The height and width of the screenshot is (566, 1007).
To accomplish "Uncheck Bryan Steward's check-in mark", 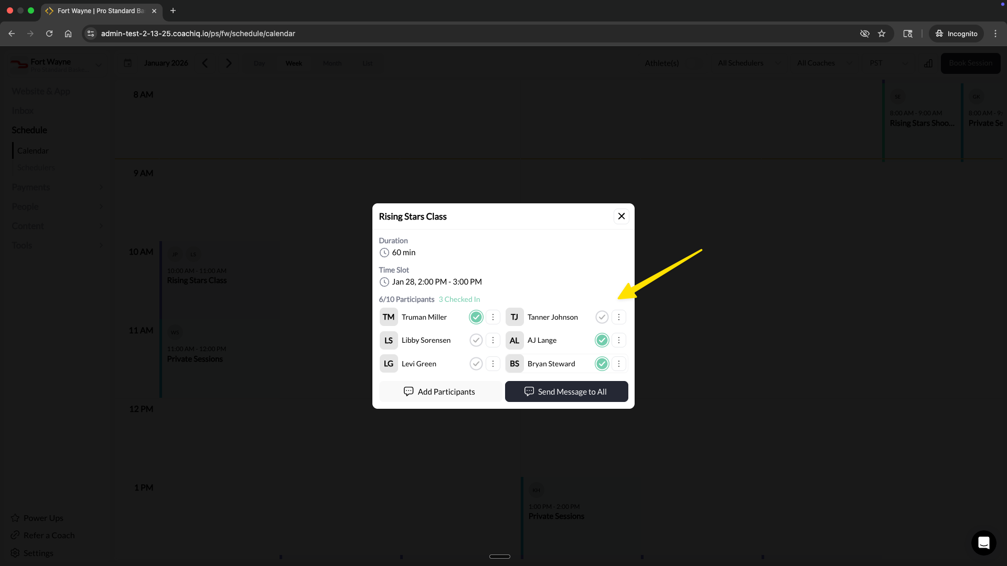I will click(x=602, y=364).
